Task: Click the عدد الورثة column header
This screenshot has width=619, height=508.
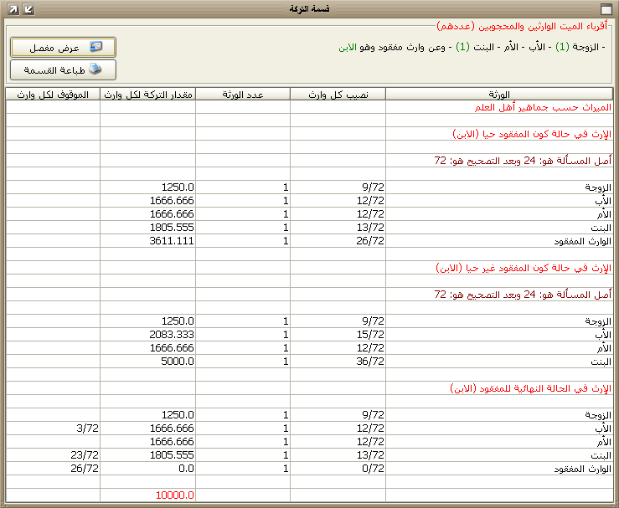Action: click(x=243, y=94)
